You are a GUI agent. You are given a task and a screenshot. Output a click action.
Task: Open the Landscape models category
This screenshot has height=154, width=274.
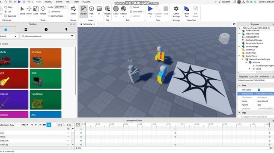coord(46,100)
